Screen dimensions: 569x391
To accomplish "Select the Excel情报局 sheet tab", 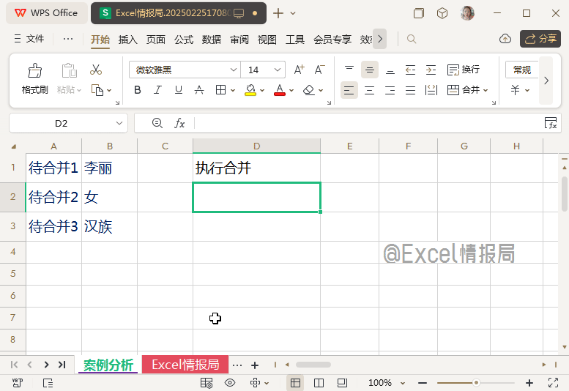I will [x=185, y=365].
